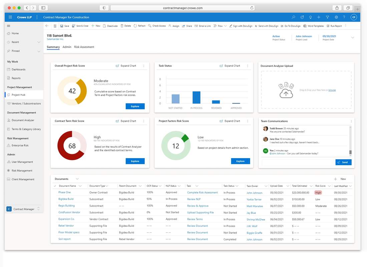
Task: Click the Team Communications scrollbar
Action: click(350, 152)
